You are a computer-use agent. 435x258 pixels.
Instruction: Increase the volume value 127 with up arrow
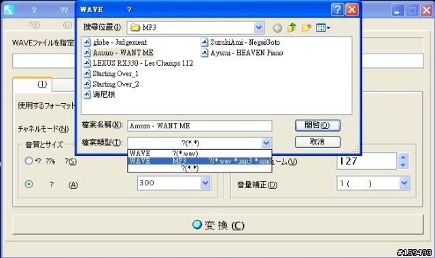(403, 158)
